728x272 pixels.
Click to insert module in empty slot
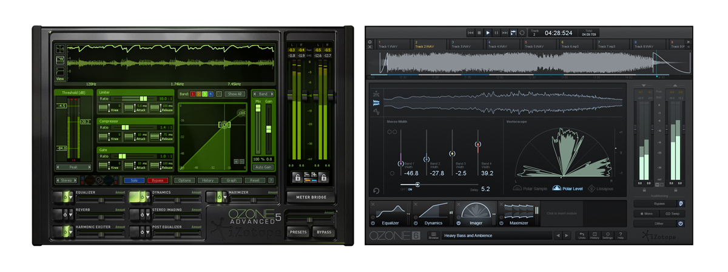pyautogui.click(x=562, y=213)
